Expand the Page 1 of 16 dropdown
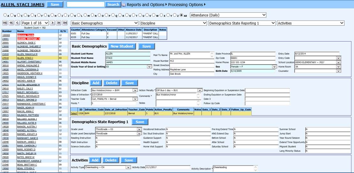Screen dimensions: 354x173 35,23
